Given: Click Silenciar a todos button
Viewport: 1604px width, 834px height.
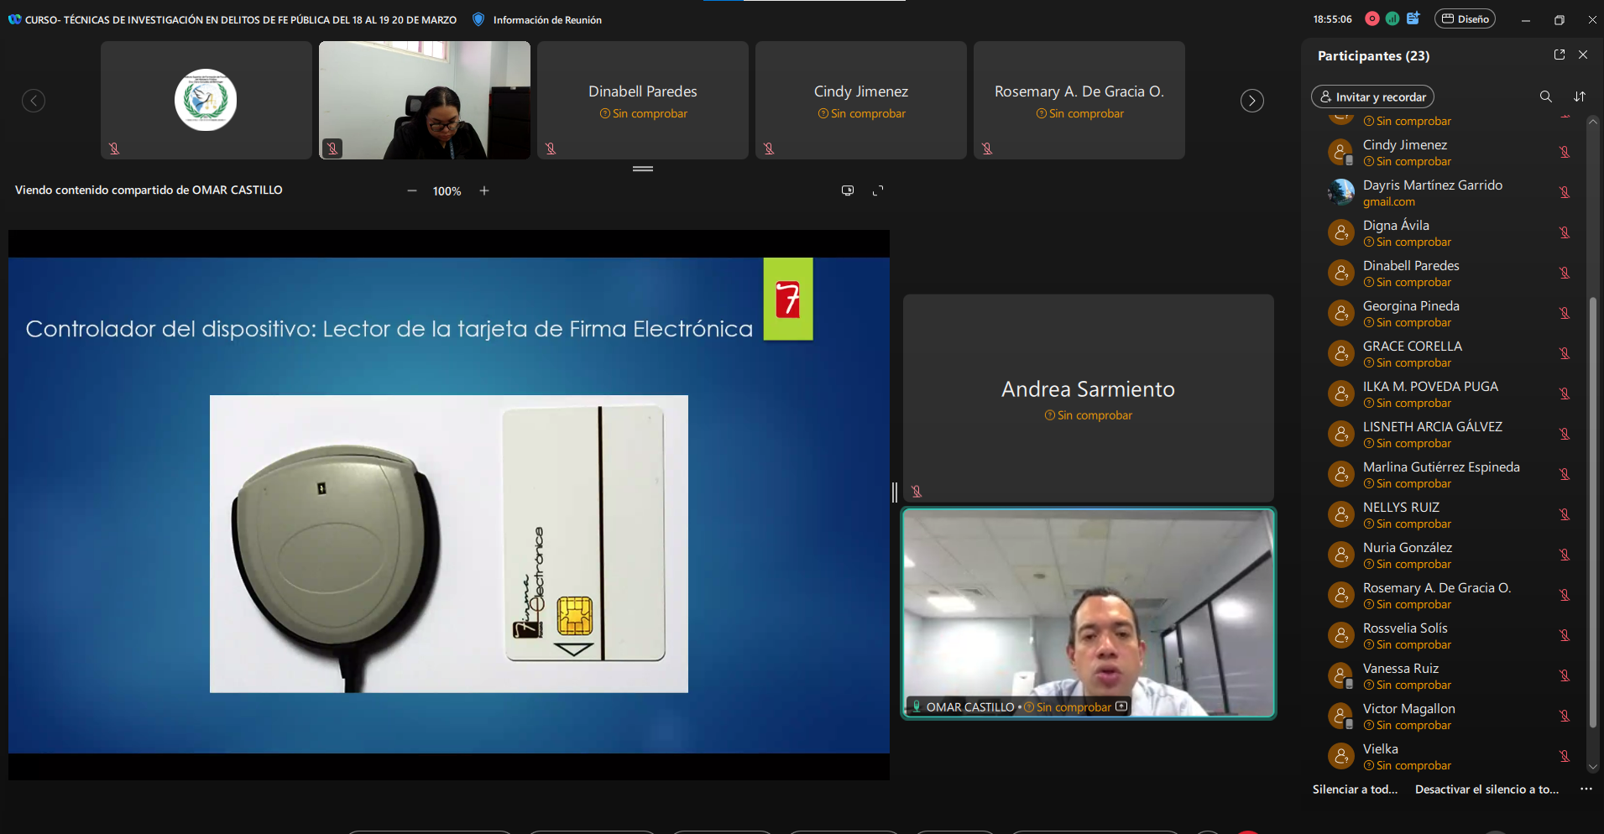Looking at the screenshot, I should [1355, 789].
